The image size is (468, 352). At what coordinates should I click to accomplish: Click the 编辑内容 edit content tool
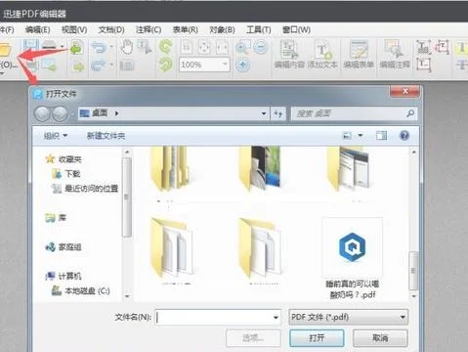289,55
